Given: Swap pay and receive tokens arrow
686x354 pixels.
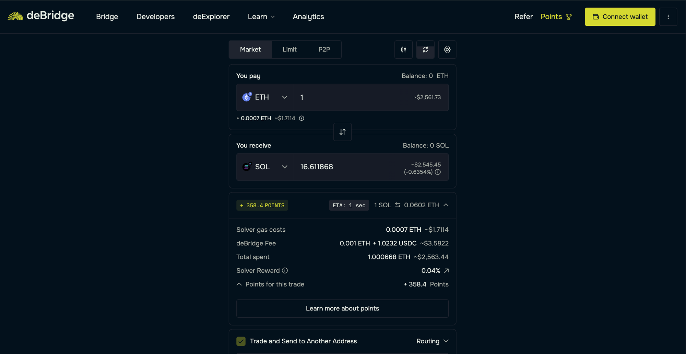Looking at the screenshot, I should 342,132.
